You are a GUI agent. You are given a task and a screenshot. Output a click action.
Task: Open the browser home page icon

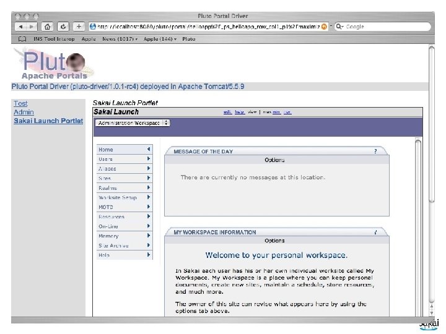[x=47, y=27]
